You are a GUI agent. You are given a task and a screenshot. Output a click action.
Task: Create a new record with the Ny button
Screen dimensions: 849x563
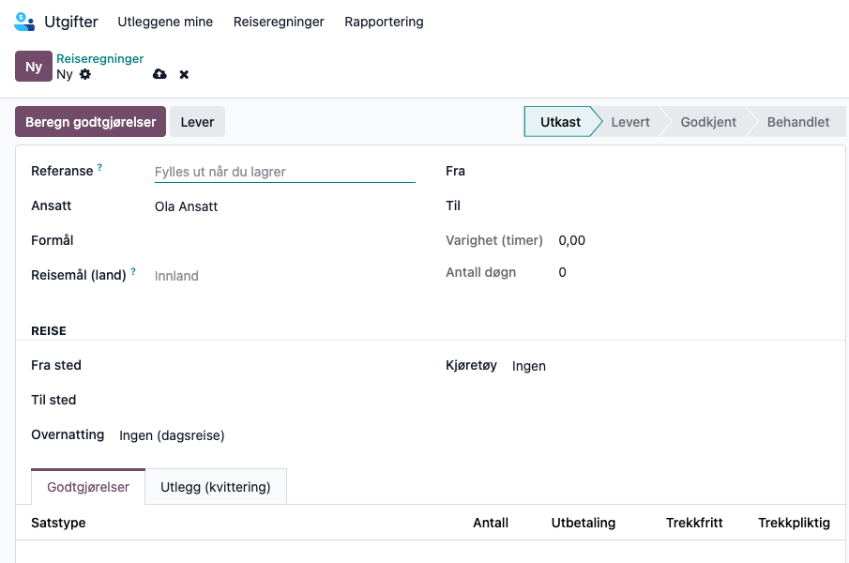tap(34, 66)
